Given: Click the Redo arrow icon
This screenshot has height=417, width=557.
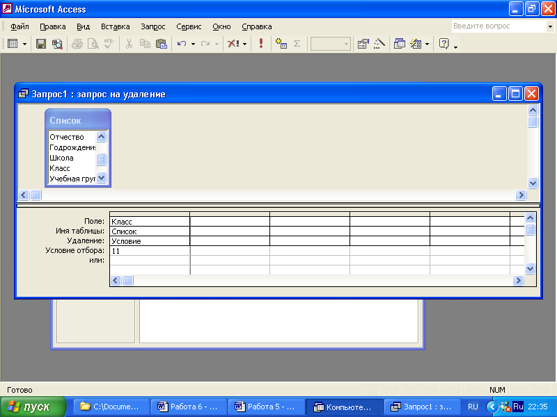Looking at the screenshot, I should [205, 44].
